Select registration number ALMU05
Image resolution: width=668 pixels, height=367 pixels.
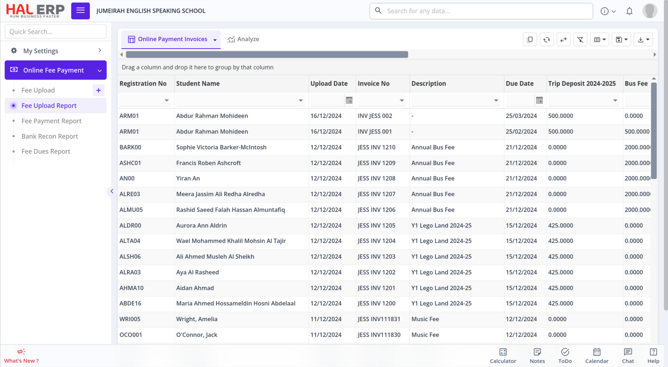[x=131, y=210]
